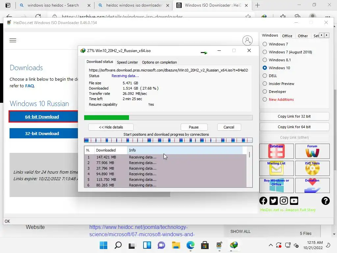Viewport: 337px width, 253px height.
Task: Click the connections progress segment bar
Action: pyautogui.click(x=168, y=140)
